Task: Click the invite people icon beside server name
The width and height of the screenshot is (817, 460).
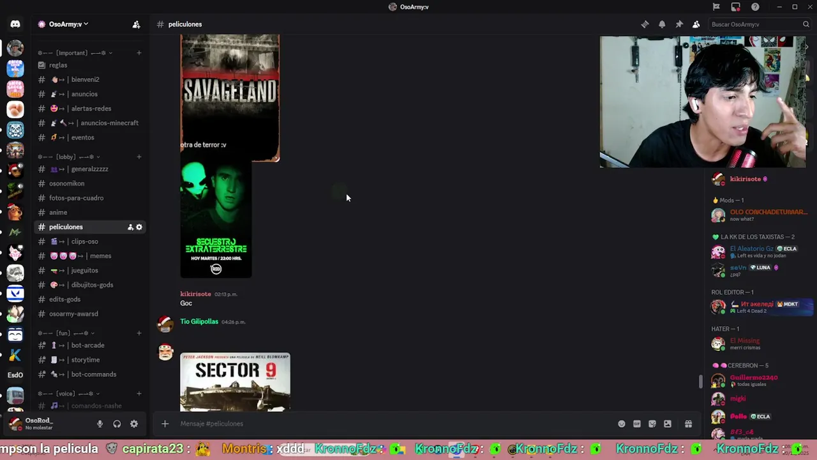Action: click(136, 24)
